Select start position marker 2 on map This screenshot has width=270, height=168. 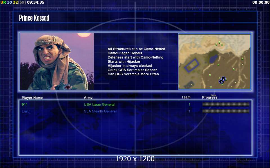(224, 79)
